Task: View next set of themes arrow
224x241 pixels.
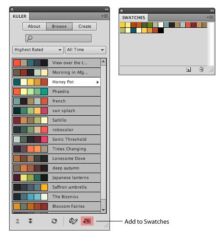Action: [x=30, y=221]
